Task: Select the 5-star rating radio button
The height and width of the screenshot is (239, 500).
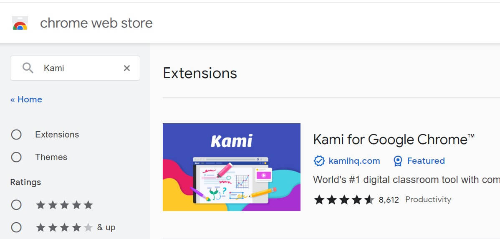Action: tap(16, 205)
